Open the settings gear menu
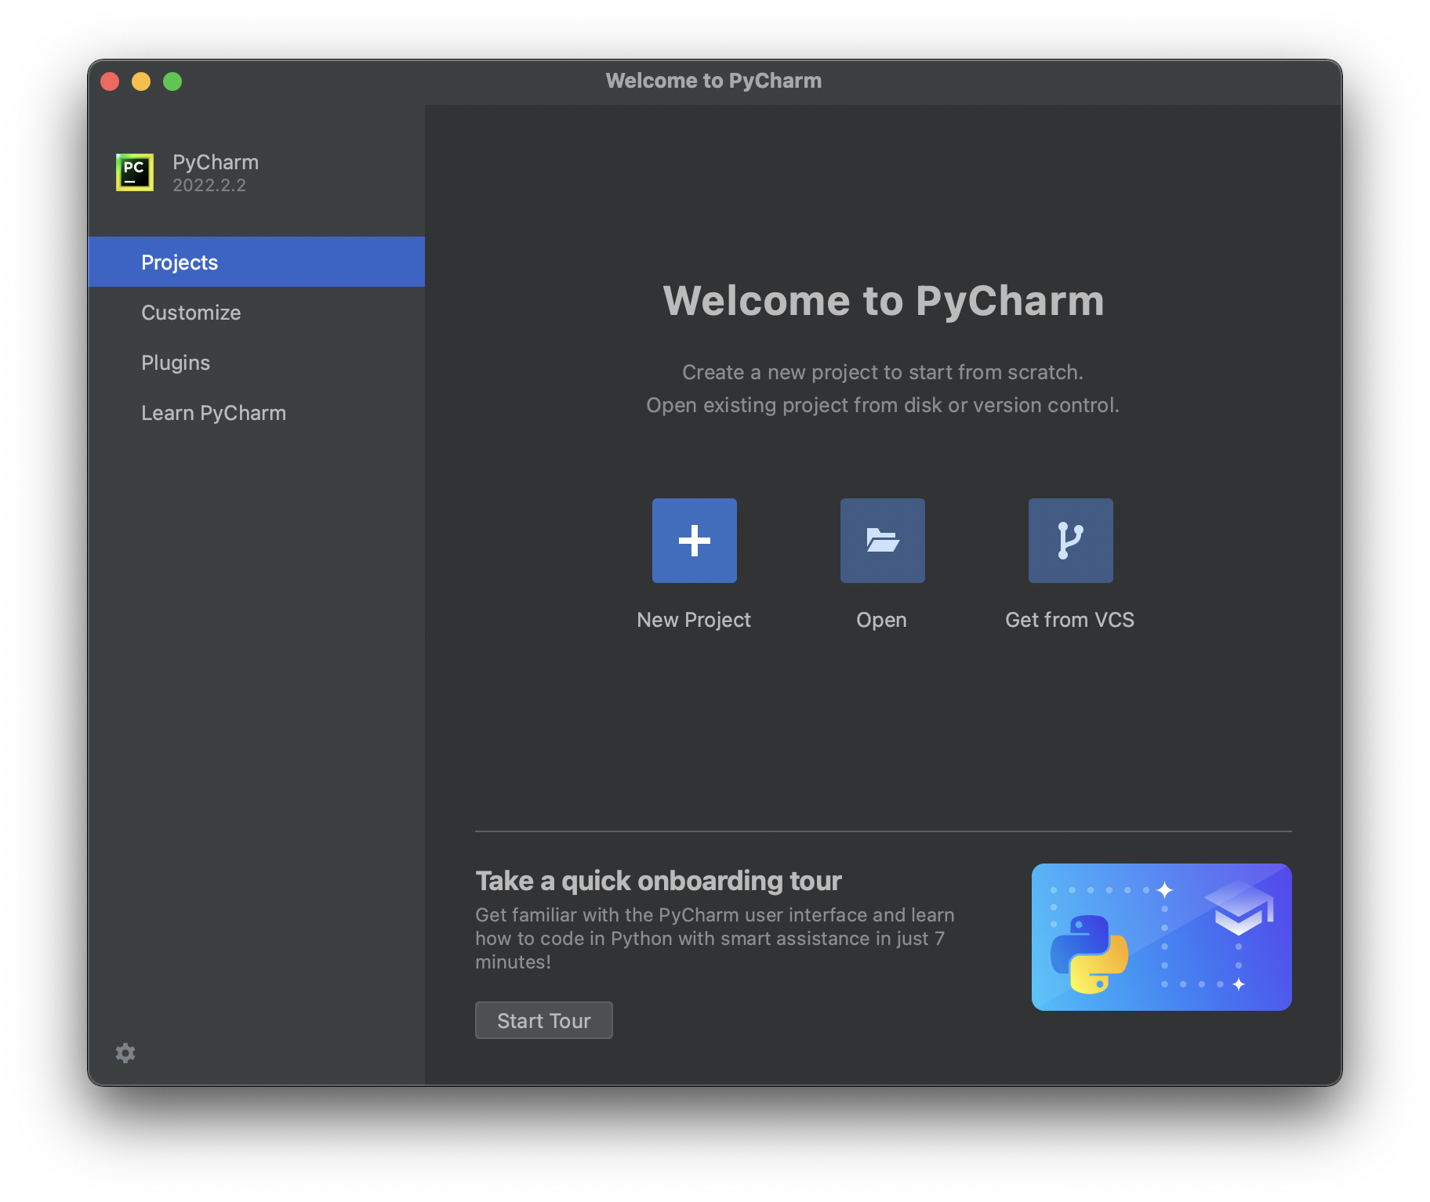This screenshot has width=1430, height=1202. pyautogui.click(x=125, y=1052)
